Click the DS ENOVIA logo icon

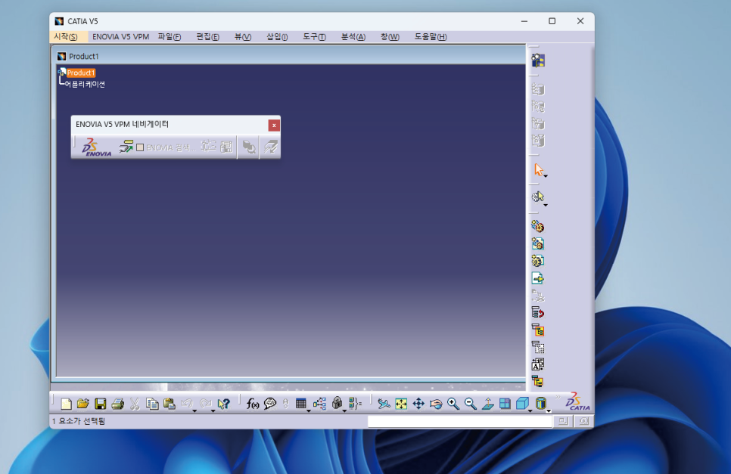pyautogui.click(x=97, y=147)
